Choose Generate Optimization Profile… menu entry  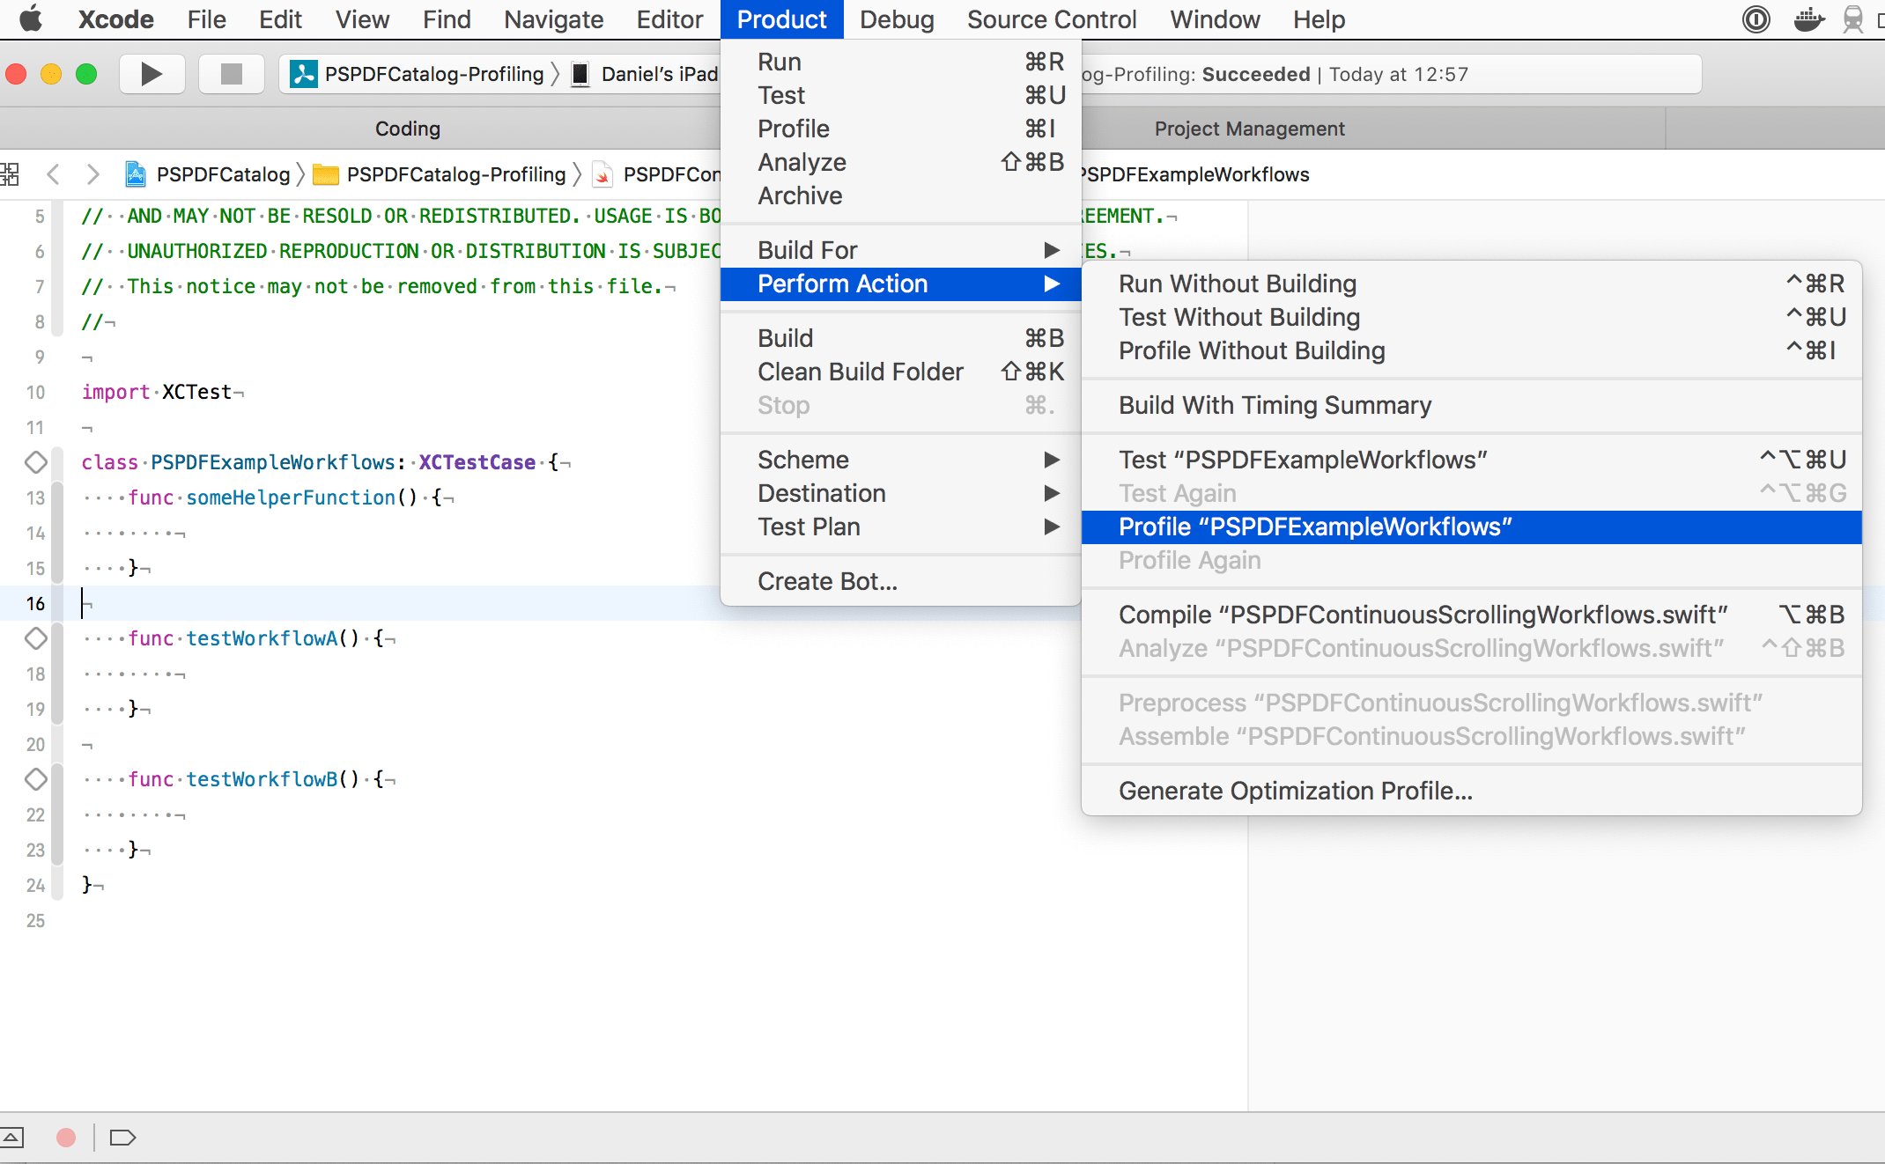1295,791
